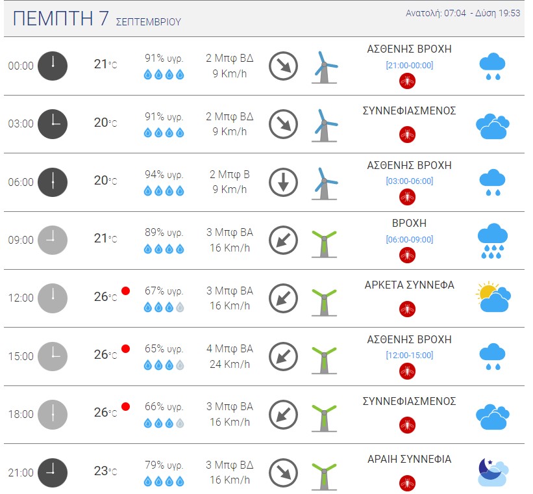
Task: Select the ΠΕΜΠΤΗ 7 date heading
Action: 60,18
